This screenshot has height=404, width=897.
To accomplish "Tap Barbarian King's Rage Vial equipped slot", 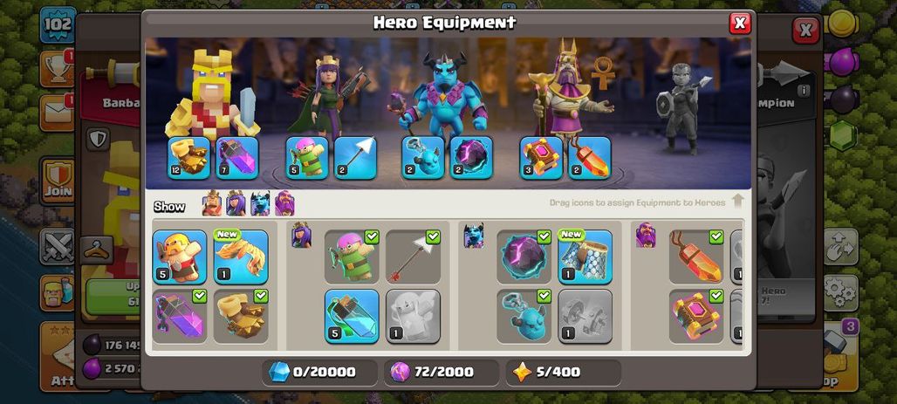I will [x=237, y=158].
